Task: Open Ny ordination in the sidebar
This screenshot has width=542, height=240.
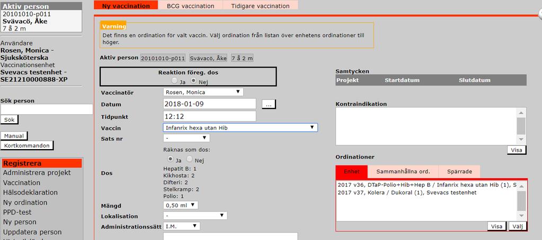Action: 25,202
